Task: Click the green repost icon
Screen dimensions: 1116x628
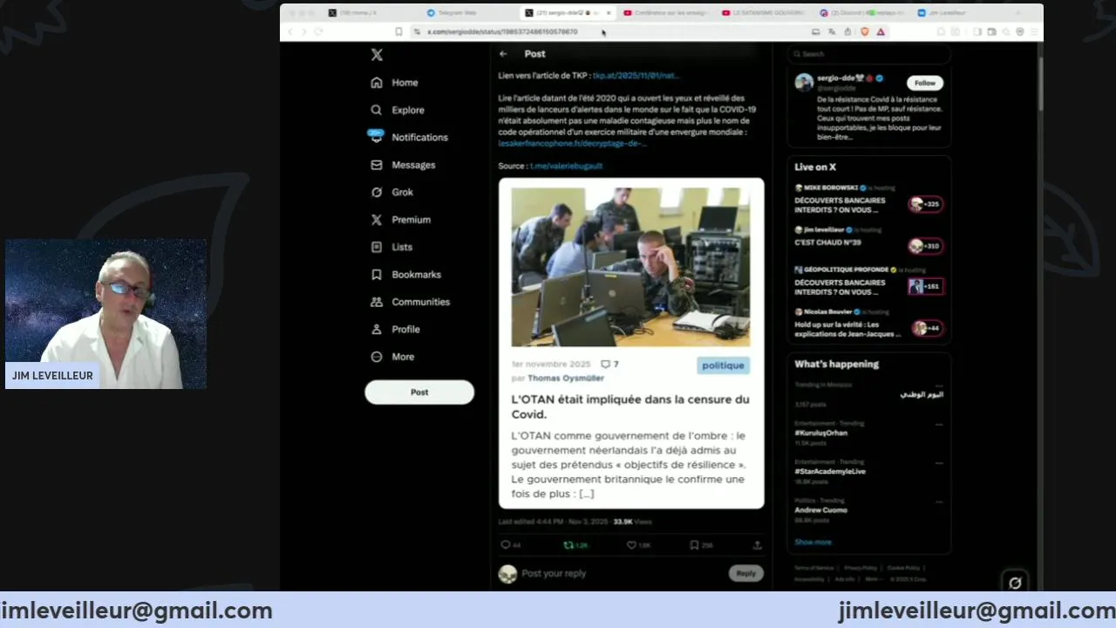Action: [568, 545]
